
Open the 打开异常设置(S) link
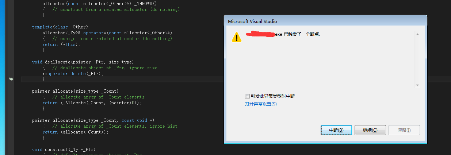[x=261, y=104]
